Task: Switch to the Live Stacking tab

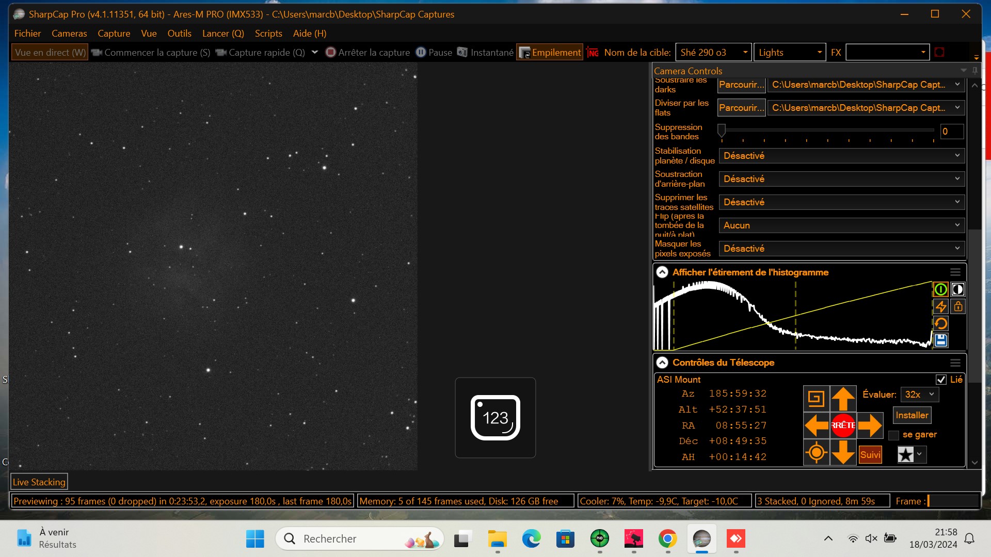Action: [39, 481]
